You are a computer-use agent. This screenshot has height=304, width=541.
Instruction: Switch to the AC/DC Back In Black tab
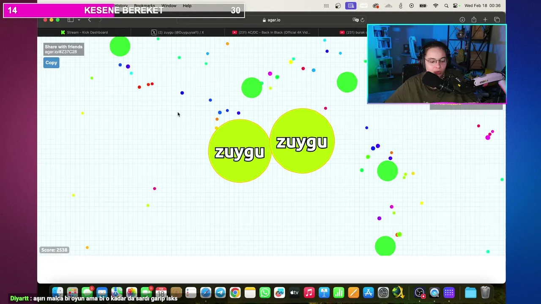(x=271, y=32)
